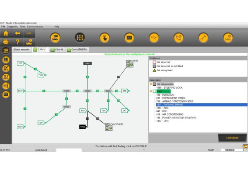Click the screenshot camera icon in status bar
The image size is (248, 174).
click(x=245, y=146)
